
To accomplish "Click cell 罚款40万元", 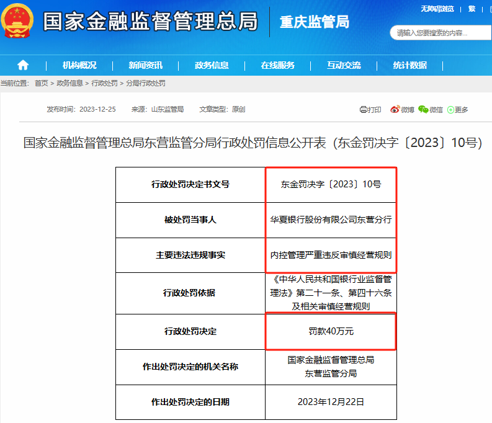I will pyautogui.click(x=331, y=331).
